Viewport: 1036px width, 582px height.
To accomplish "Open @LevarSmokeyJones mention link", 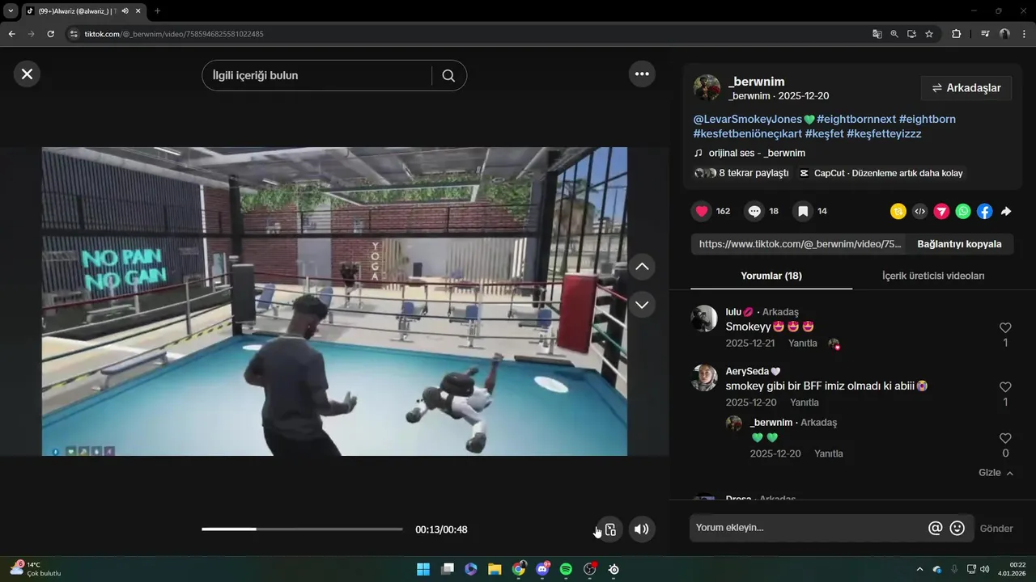I will [748, 119].
